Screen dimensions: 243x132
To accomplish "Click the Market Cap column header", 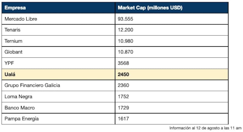I will [x=150, y=8].
